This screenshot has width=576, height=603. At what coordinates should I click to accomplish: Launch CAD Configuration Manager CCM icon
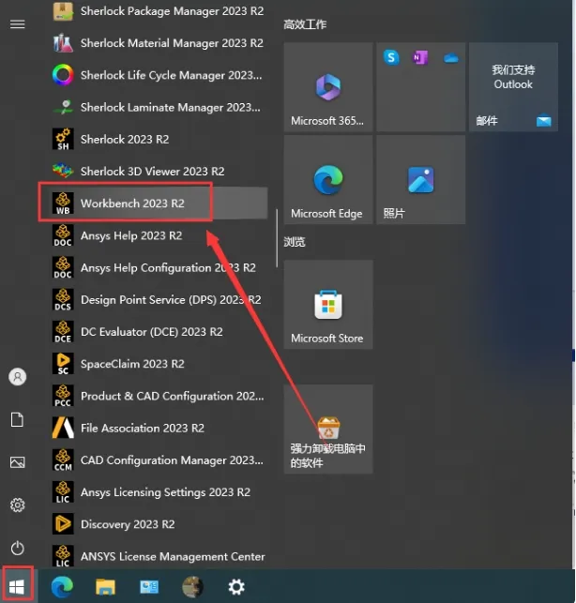[63, 460]
